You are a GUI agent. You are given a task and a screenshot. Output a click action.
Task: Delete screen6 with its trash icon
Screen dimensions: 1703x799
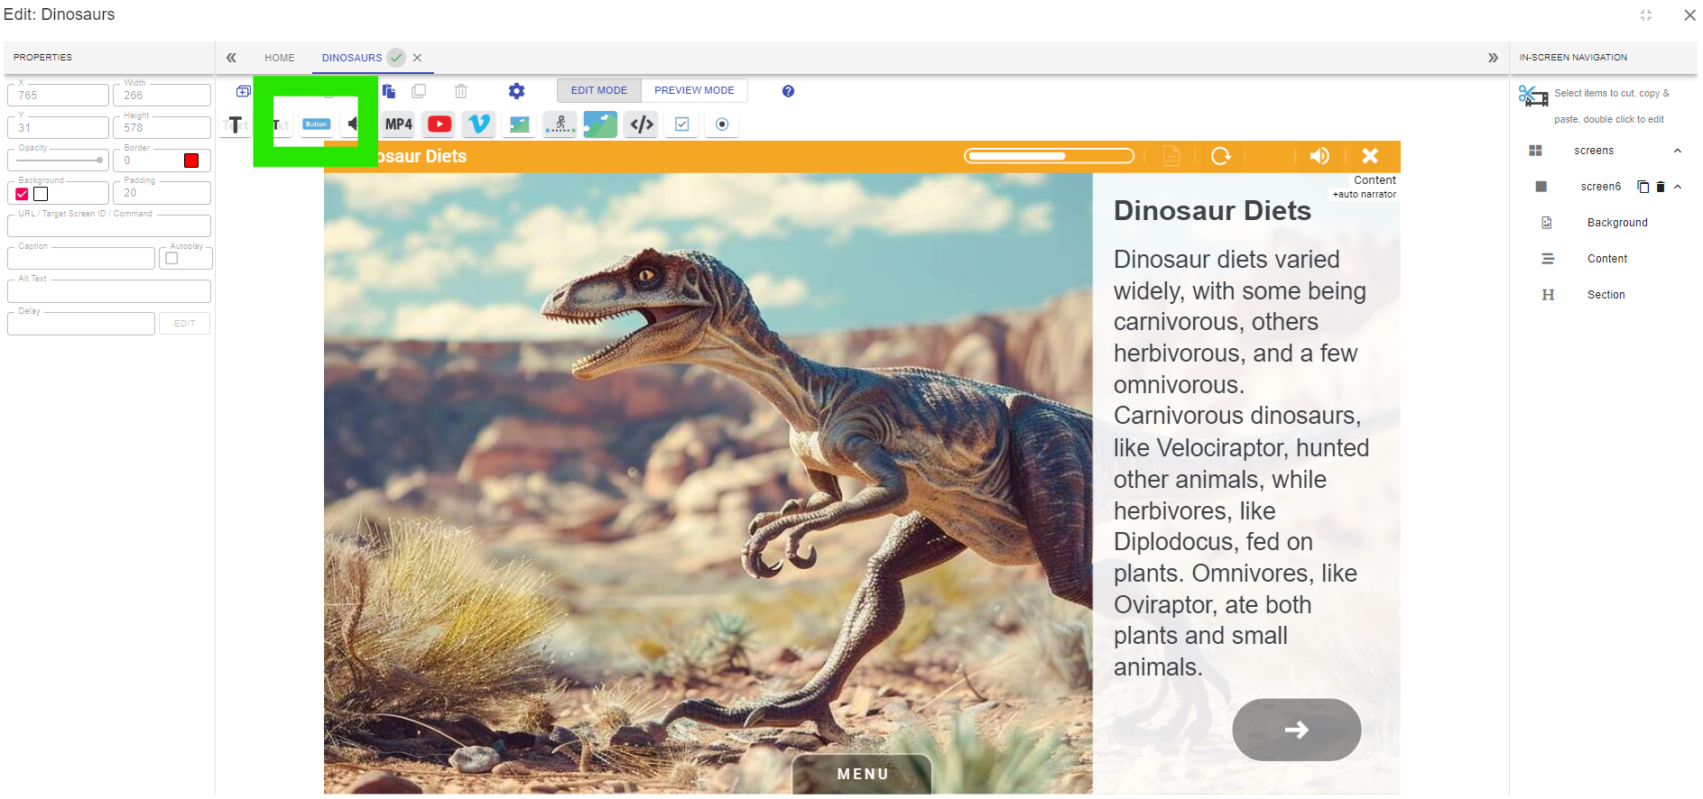point(1661,187)
